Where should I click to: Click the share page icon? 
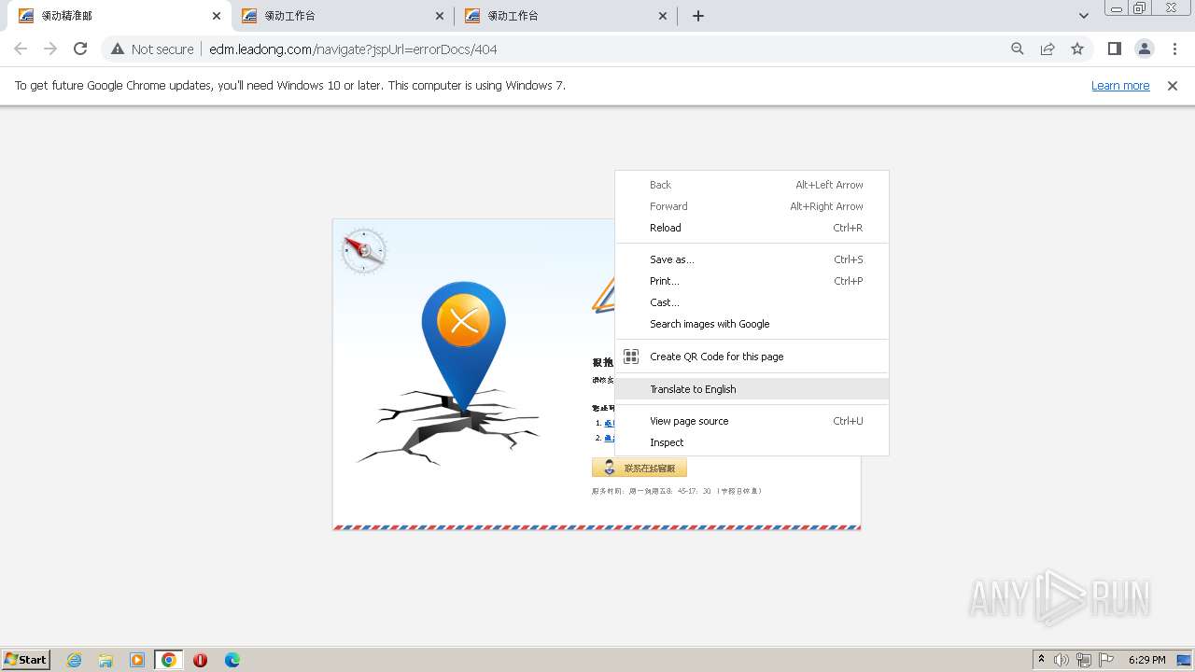coord(1047,49)
